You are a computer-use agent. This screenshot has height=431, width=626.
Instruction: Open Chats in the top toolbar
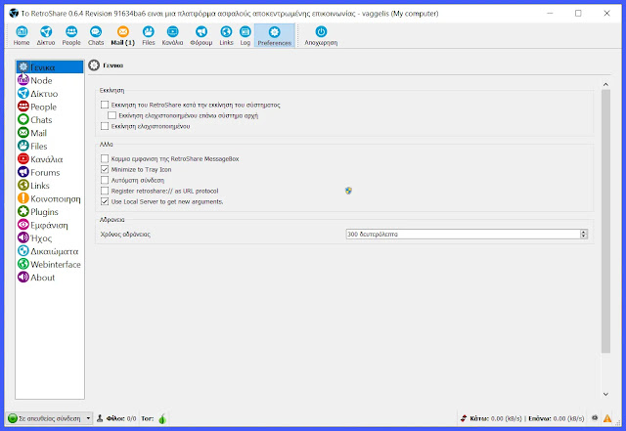(x=96, y=35)
